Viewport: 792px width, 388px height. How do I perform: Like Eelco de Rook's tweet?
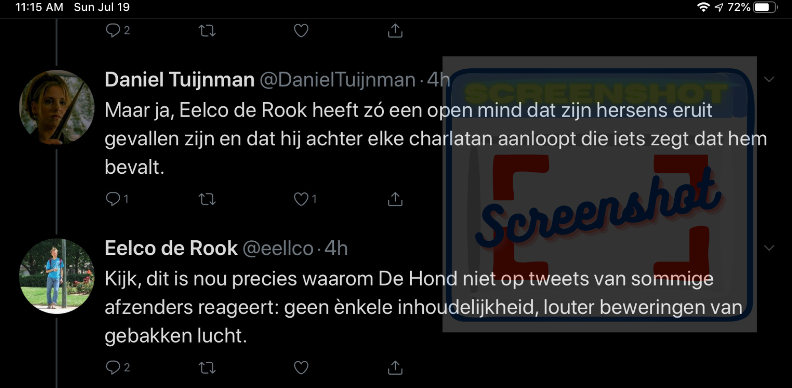tap(301, 367)
